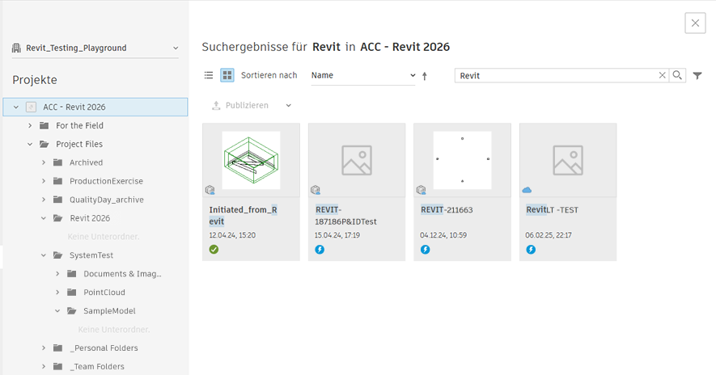Click the Publizieren button
This screenshot has width=716, height=375.
click(x=239, y=106)
